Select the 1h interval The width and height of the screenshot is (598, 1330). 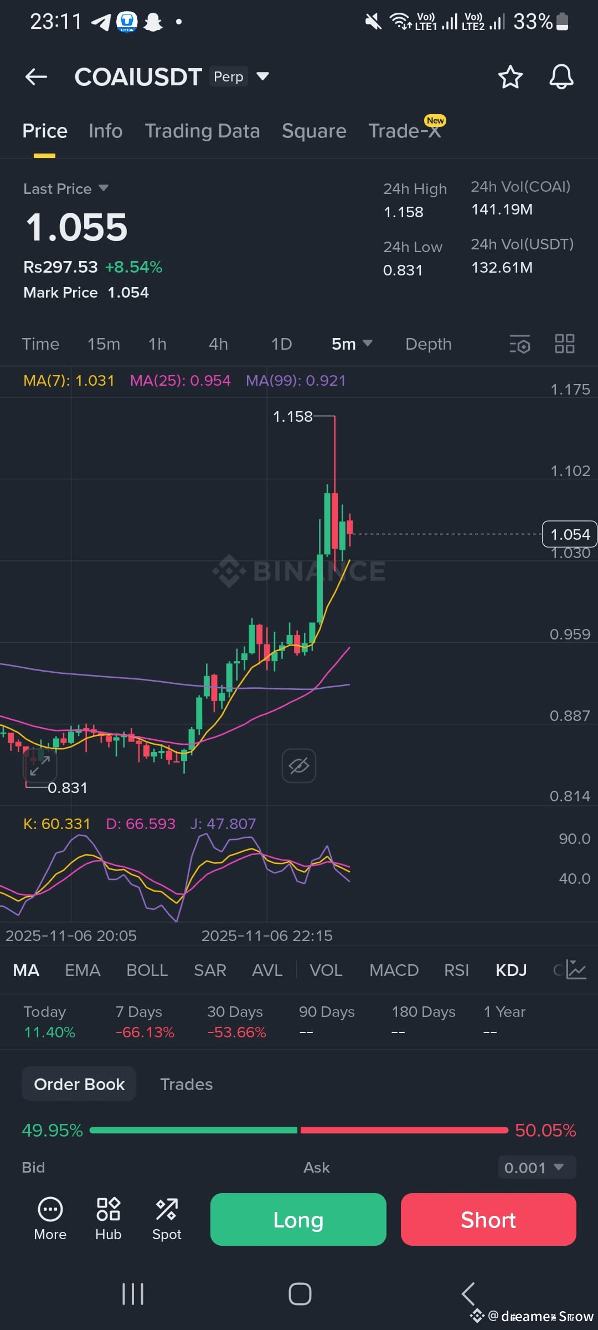pos(157,344)
